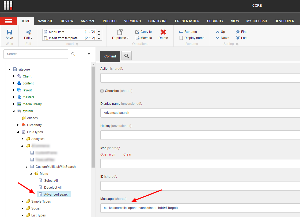Viewport: 300px width, 217px height.
Task: Open the Duplicate dropdown
Action: click(120, 38)
